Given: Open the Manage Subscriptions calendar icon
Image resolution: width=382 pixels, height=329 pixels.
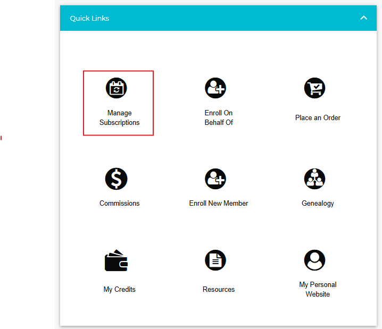Looking at the screenshot, I should pyautogui.click(x=116, y=88).
